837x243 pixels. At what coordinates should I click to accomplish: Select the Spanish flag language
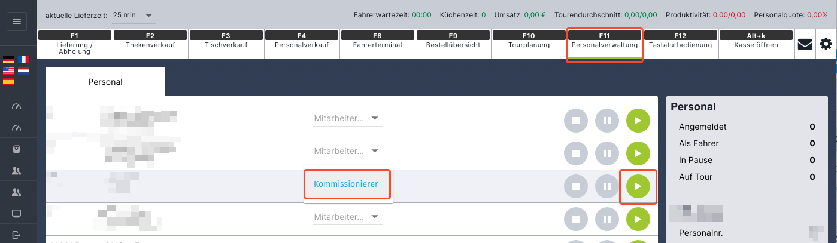(x=9, y=81)
